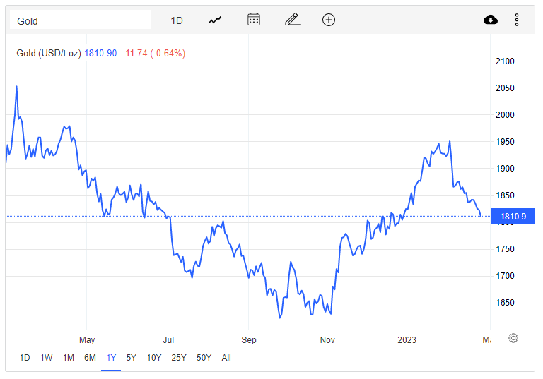Click the 1810.9 current price tag
The width and height of the screenshot is (543, 379).
(513, 217)
